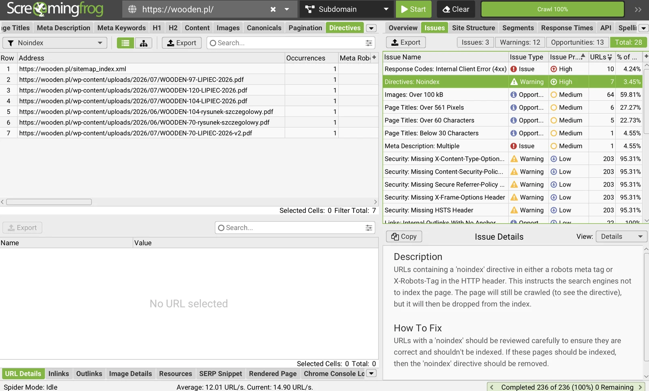
Task: Open the Subdomain crawl mode dropdown
Action: [x=346, y=9]
